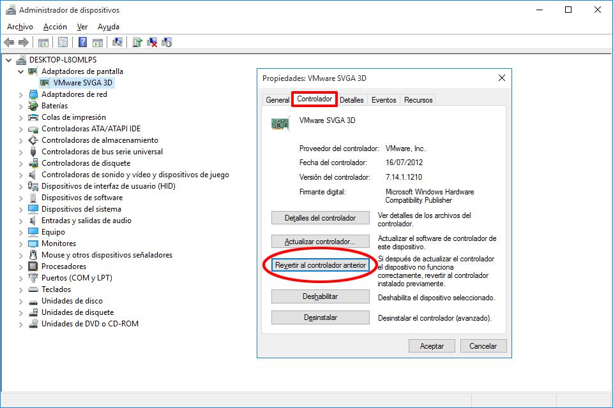Click the Deshabilitar button
This screenshot has width=613, height=408.
click(x=320, y=296)
